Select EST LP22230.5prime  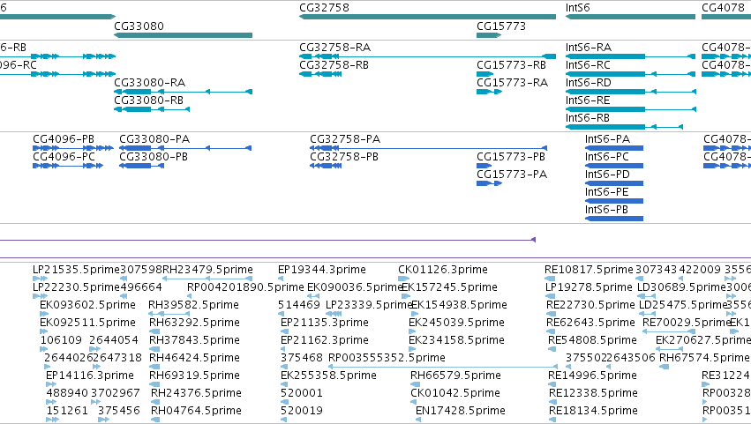pos(76,287)
